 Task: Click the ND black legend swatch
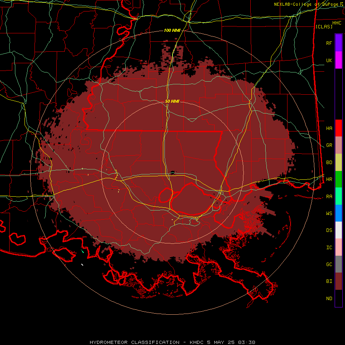[x=338, y=298]
